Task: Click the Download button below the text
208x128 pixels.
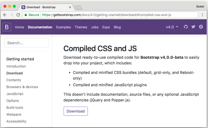Action: point(76,111)
